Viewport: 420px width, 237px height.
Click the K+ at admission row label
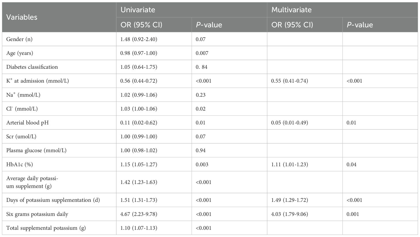pyautogui.click(x=37, y=81)
